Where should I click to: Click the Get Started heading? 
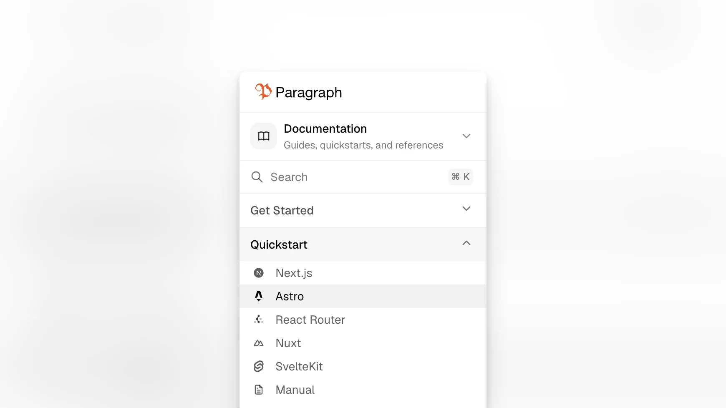click(x=282, y=210)
